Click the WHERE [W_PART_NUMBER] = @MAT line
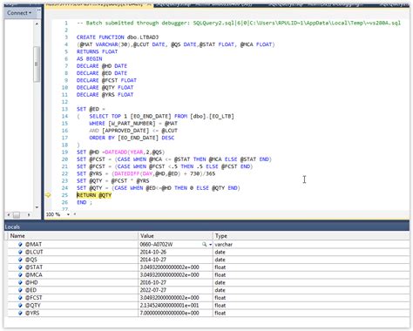 [x=133, y=124]
